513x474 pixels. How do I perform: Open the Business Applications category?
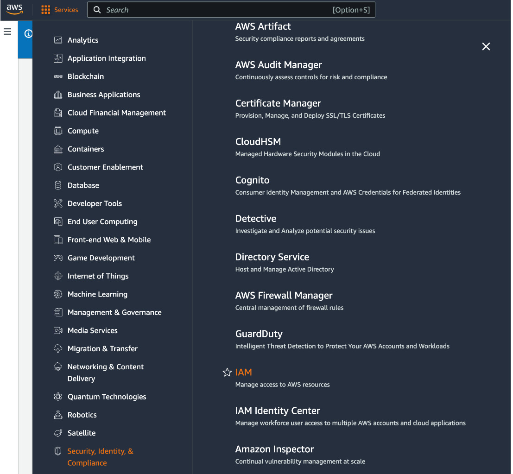(104, 95)
